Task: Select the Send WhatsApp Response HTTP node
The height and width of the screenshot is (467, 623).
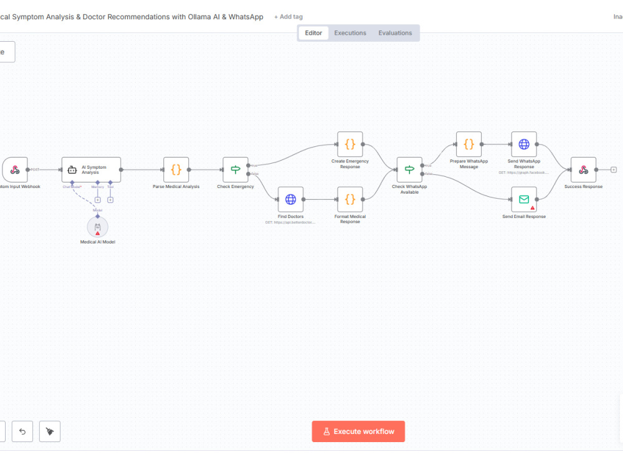Action: 524,144
